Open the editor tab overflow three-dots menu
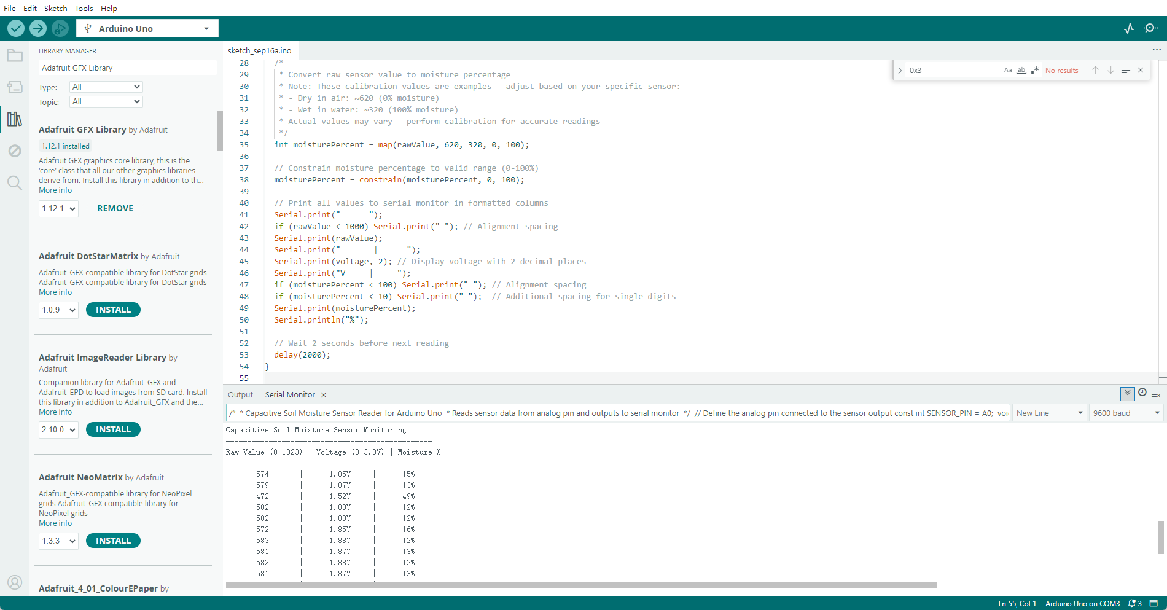The width and height of the screenshot is (1167, 610). (x=1157, y=50)
